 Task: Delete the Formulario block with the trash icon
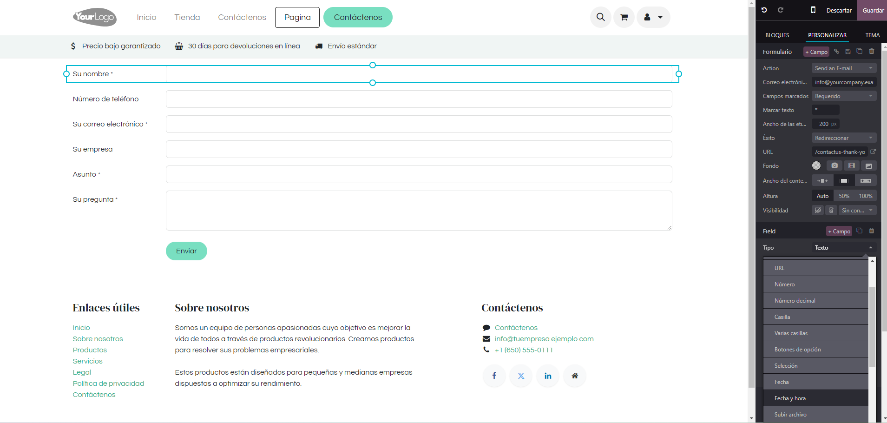(x=872, y=52)
